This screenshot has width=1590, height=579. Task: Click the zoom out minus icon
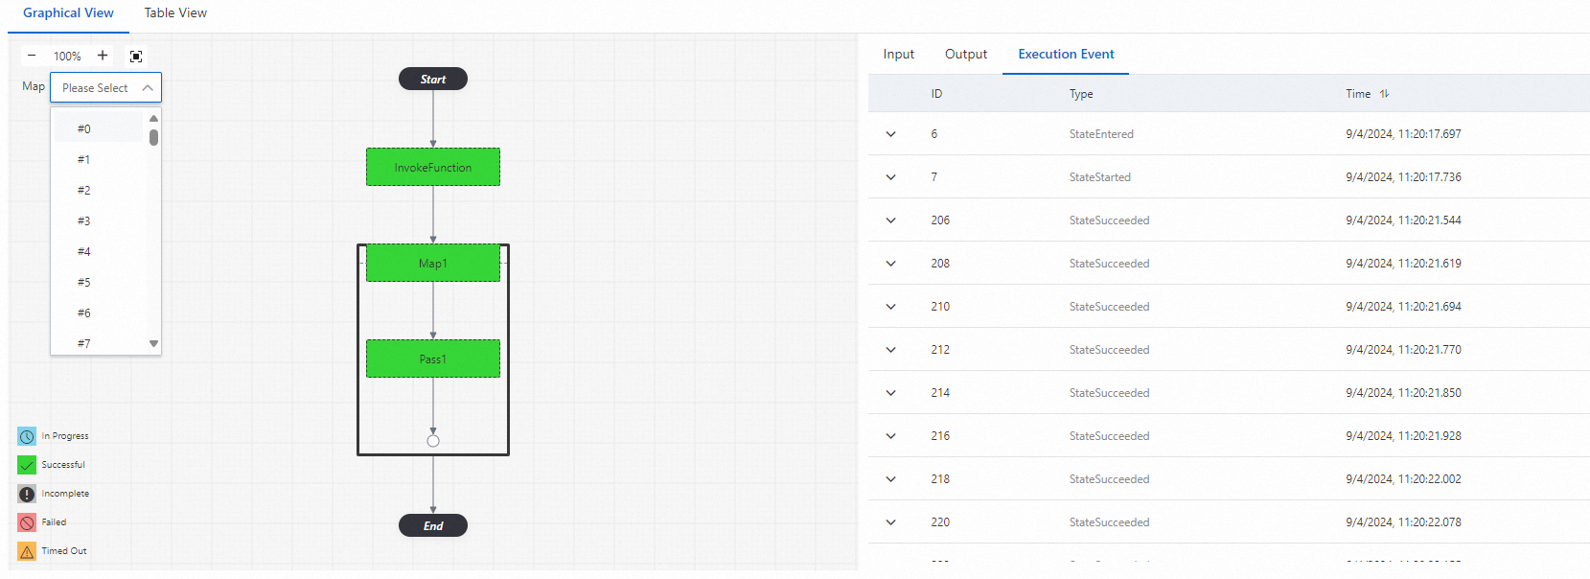tap(32, 56)
